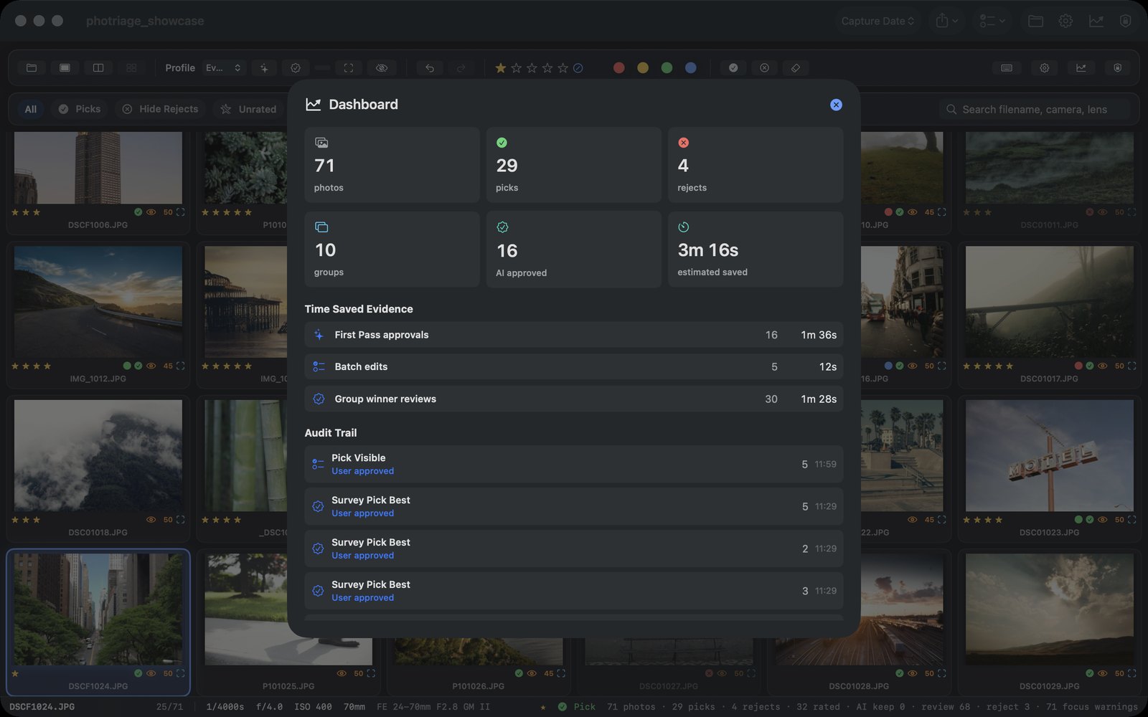The height and width of the screenshot is (717, 1148).
Task: Toggle eye icon under DSCF1006.JPG
Action: coord(151,212)
